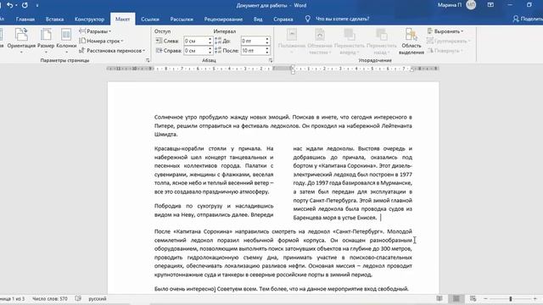543x305 pixels.
Task: Click the Слева indent input field
Action: [195, 41]
